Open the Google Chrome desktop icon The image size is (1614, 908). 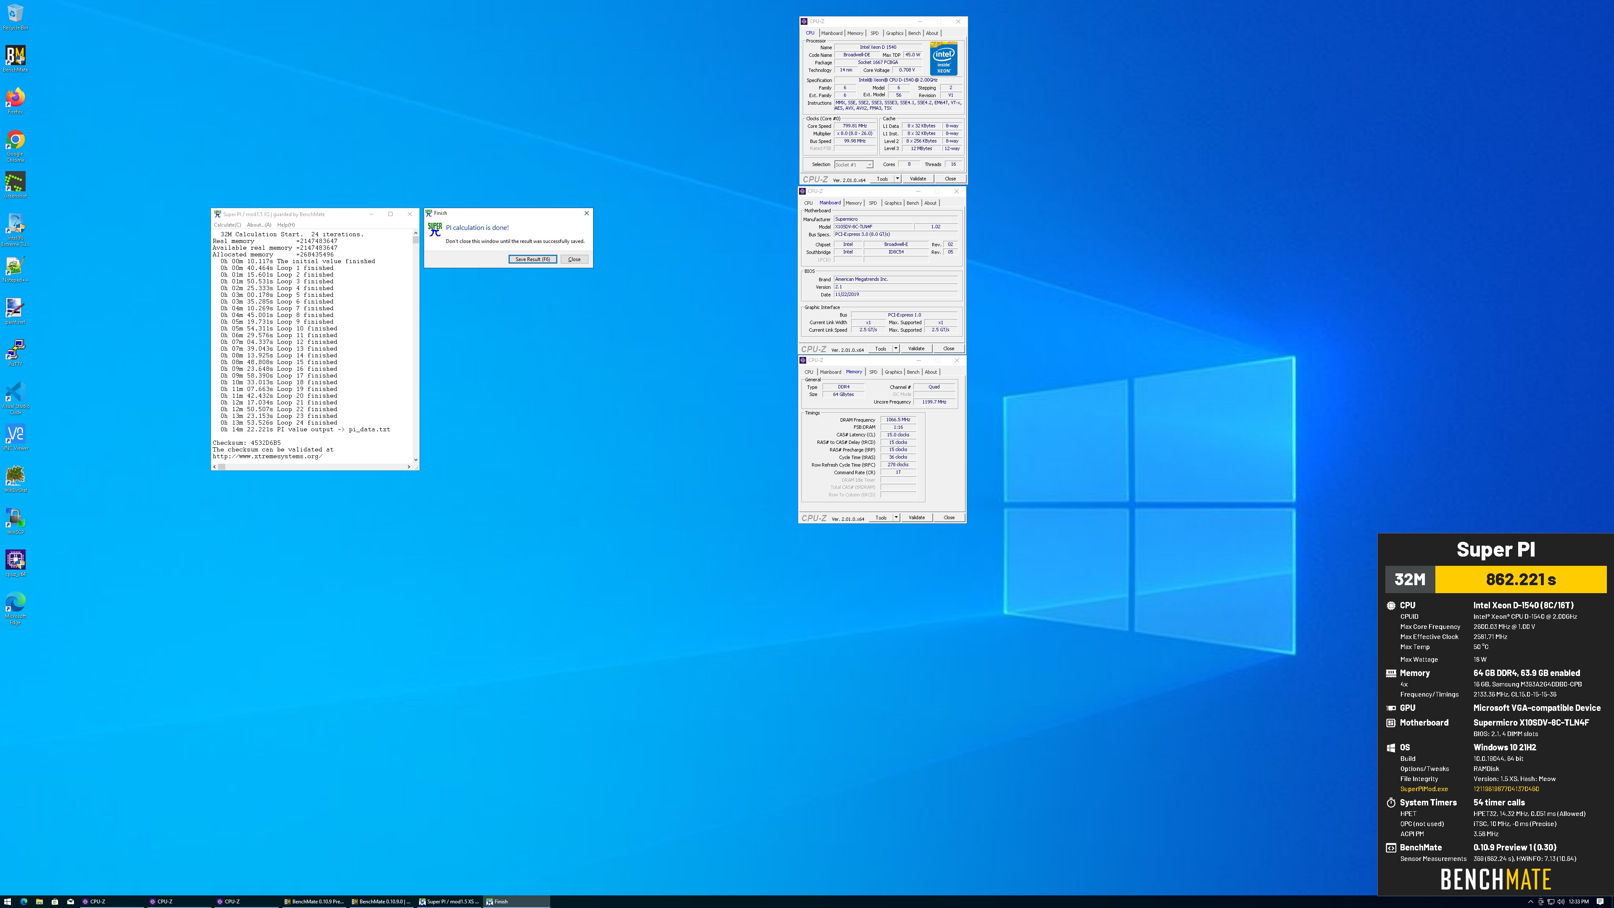(15, 146)
